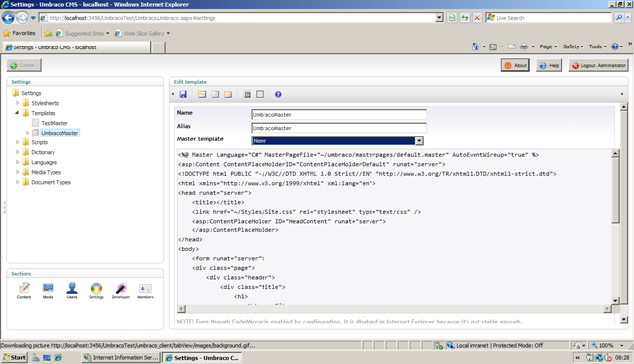This screenshot has width=634, height=364.
Task: Click the browser Forward arrow
Action: [x=22, y=18]
